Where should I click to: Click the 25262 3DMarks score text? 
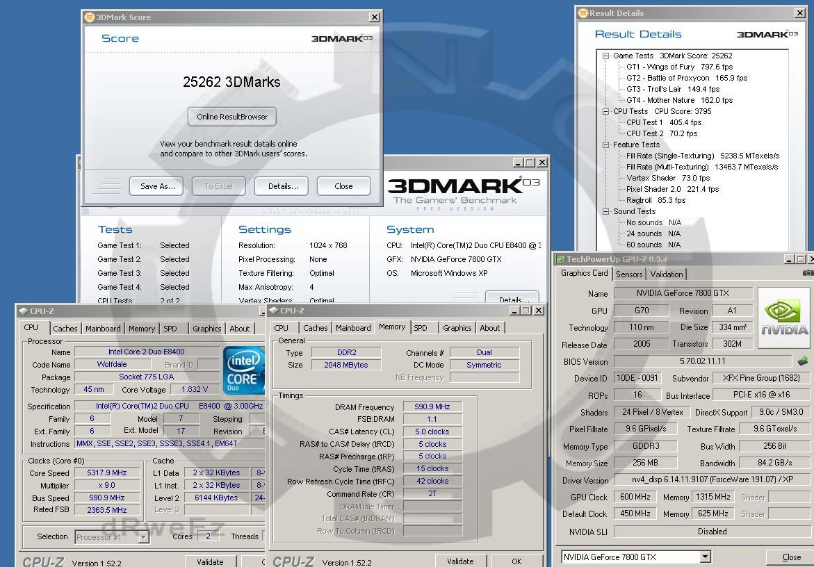[x=231, y=82]
